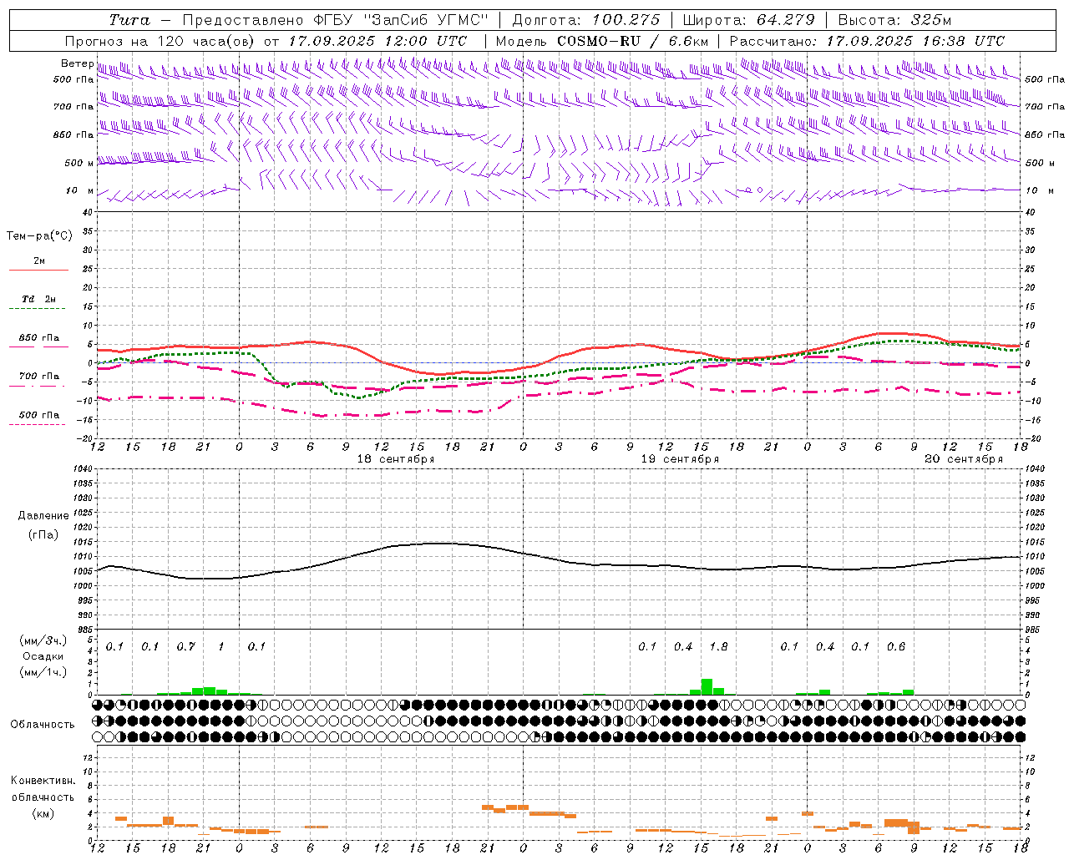Click the "20 сентября" date label

coord(964,459)
